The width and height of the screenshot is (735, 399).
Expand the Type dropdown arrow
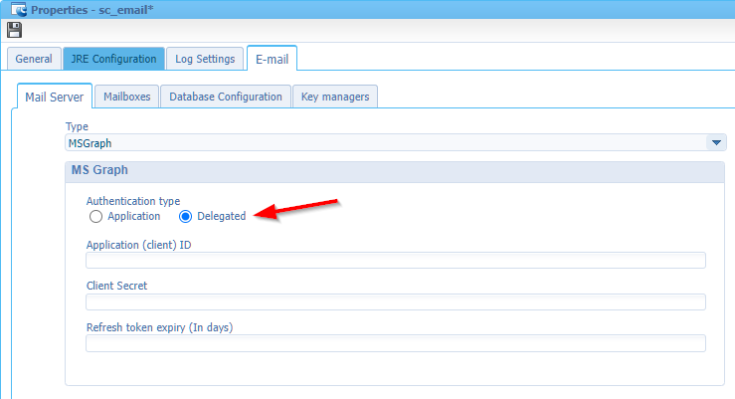point(716,142)
